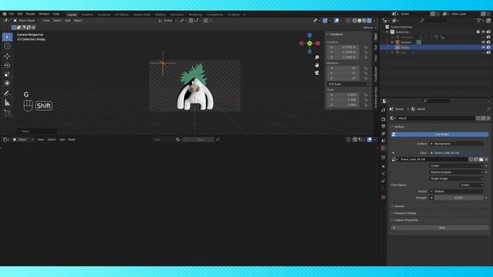Open the Options dropdown in viewport
This screenshot has height=277, width=493.
click(369, 28)
